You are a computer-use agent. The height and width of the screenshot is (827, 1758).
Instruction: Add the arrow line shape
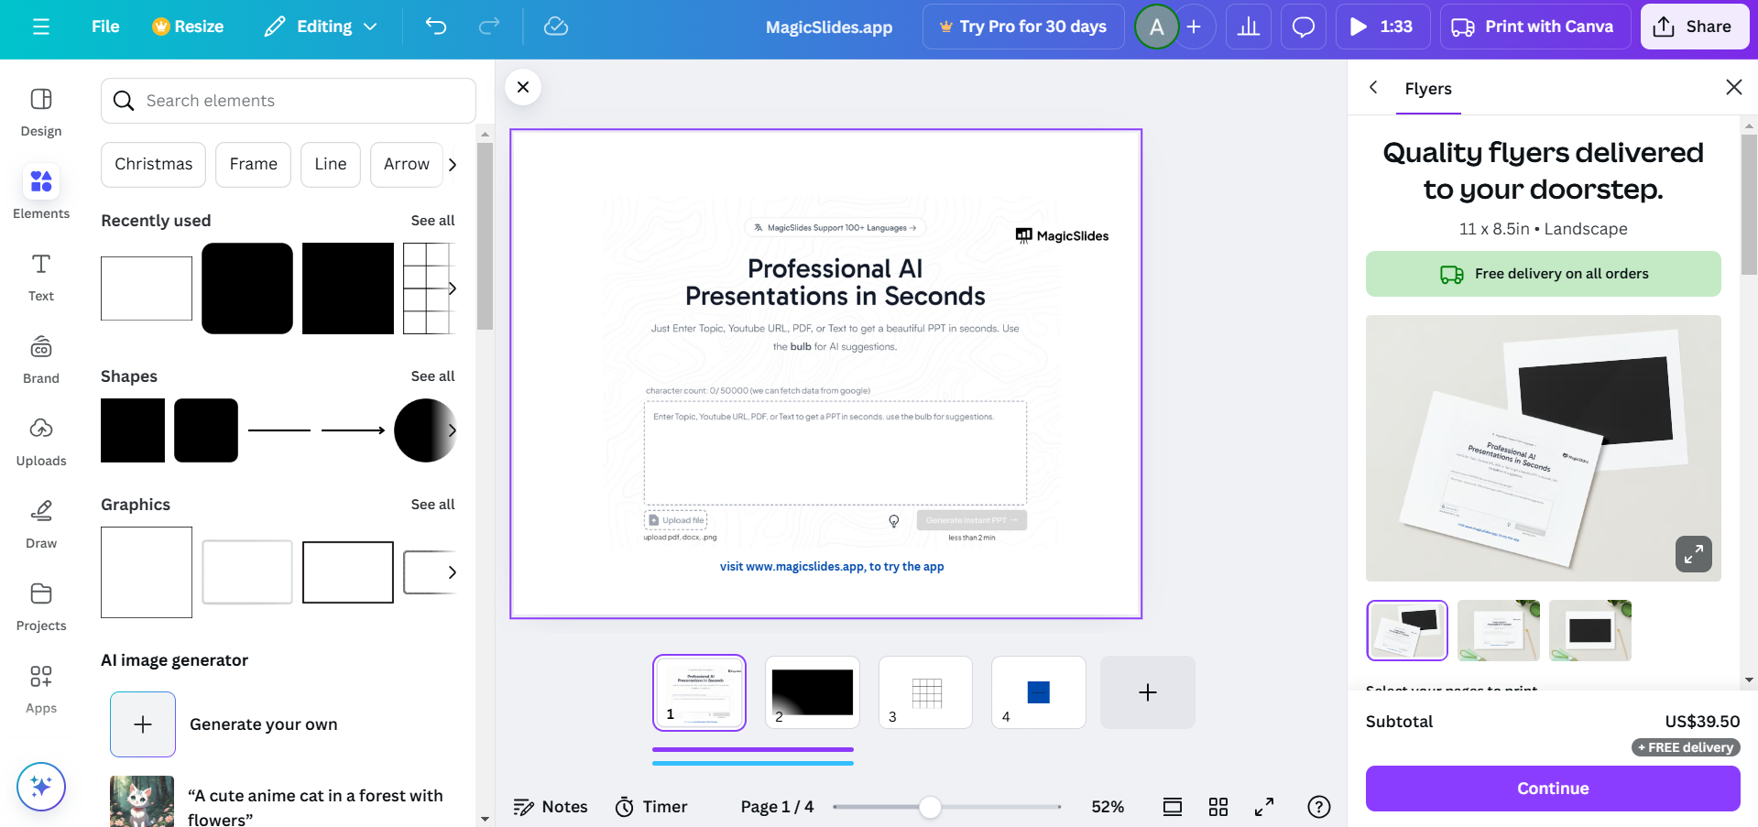pyautogui.click(x=353, y=430)
